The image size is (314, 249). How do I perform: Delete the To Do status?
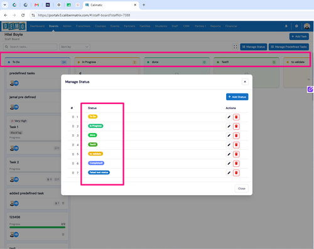(236, 117)
